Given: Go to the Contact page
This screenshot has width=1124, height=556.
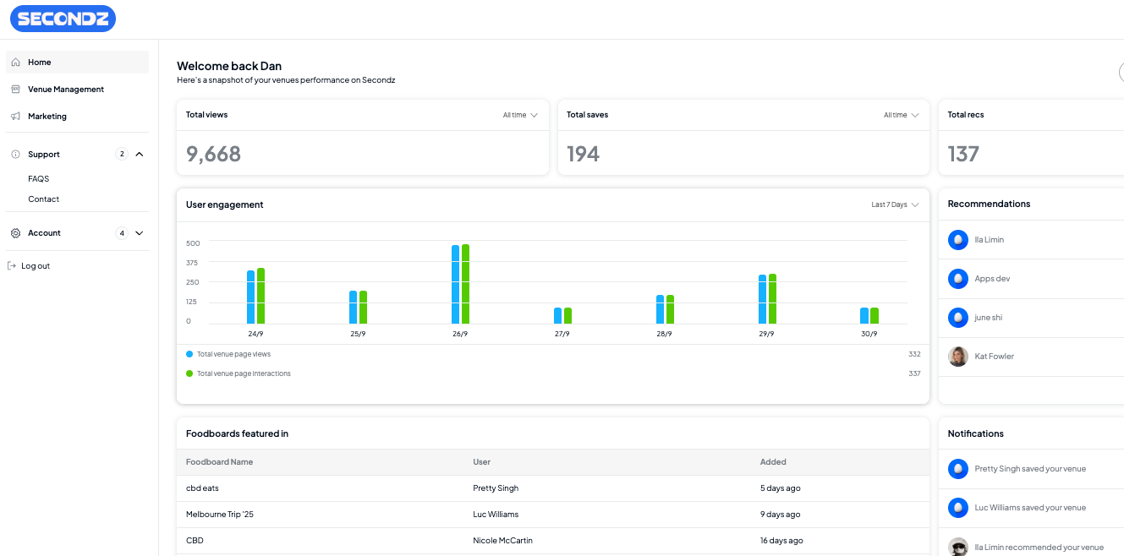Looking at the screenshot, I should 44,199.
